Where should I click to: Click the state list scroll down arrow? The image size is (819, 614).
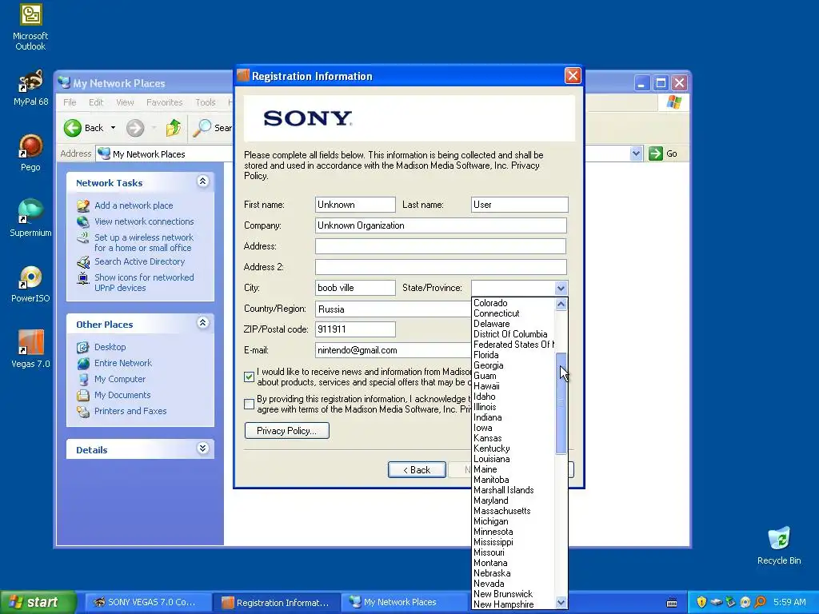(561, 602)
